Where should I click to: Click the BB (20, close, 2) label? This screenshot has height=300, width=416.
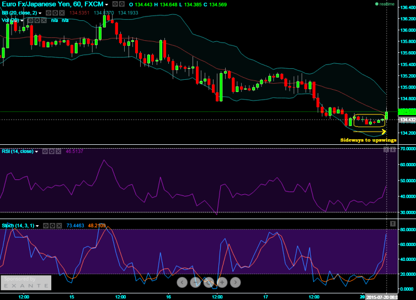[x=19, y=13]
